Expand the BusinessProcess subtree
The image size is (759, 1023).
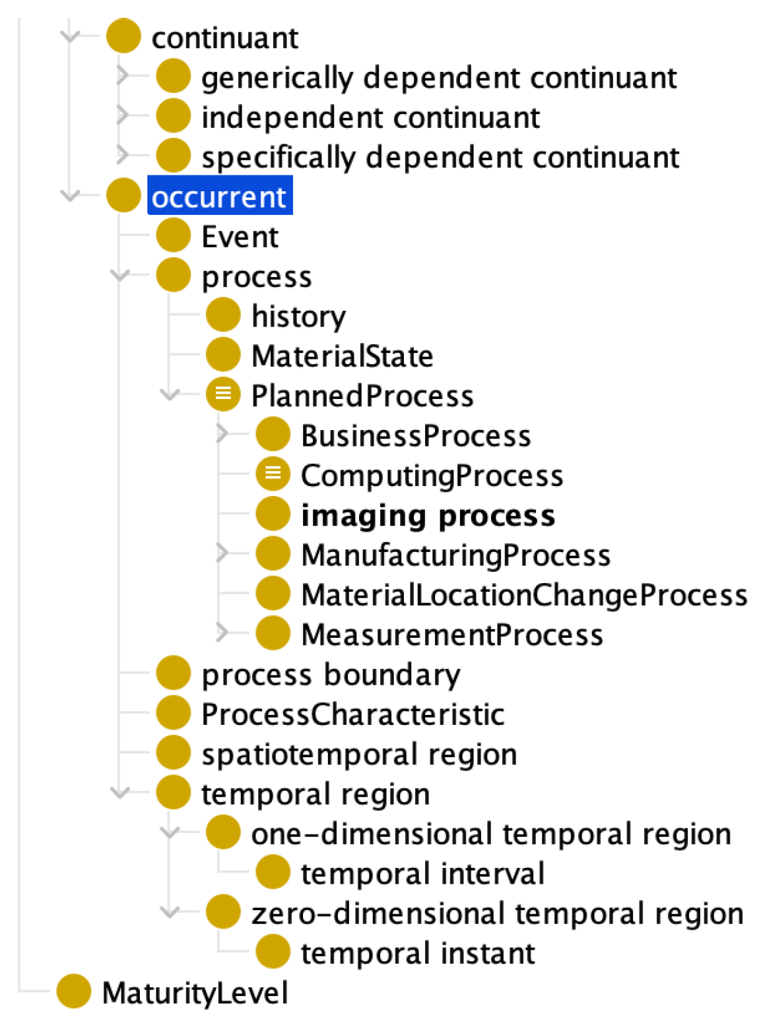click(222, 434)
